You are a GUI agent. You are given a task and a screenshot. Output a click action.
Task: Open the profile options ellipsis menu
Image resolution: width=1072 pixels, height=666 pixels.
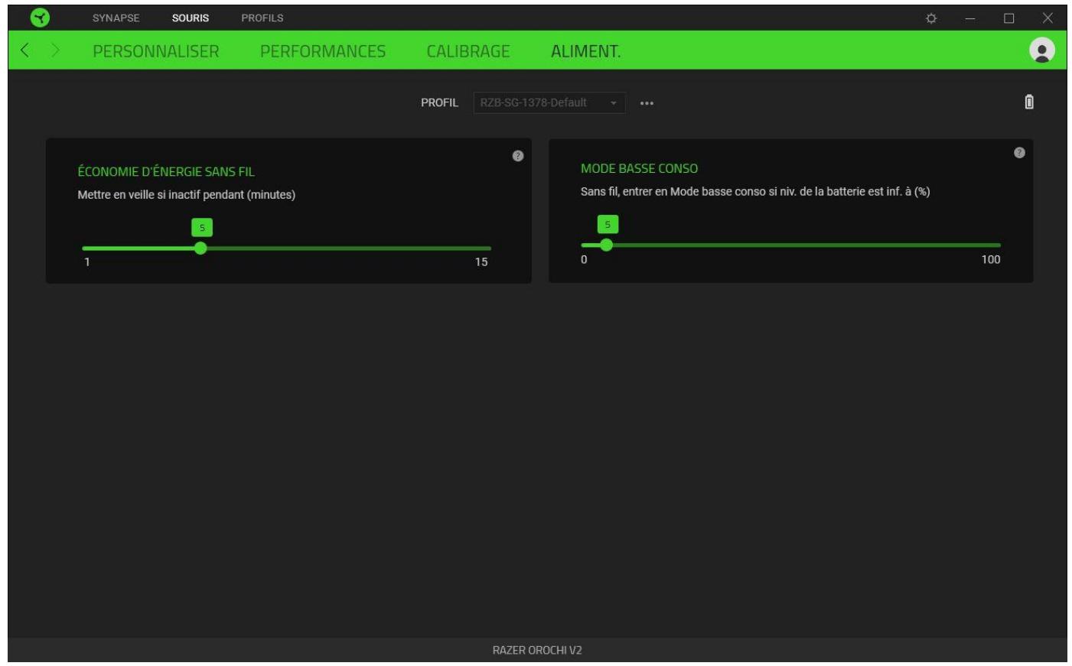[647, 103]
